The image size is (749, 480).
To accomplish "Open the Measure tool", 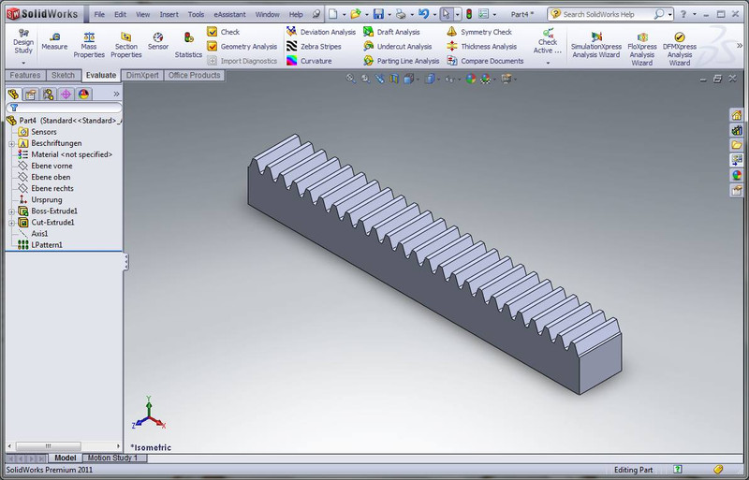I will point(53,40).
